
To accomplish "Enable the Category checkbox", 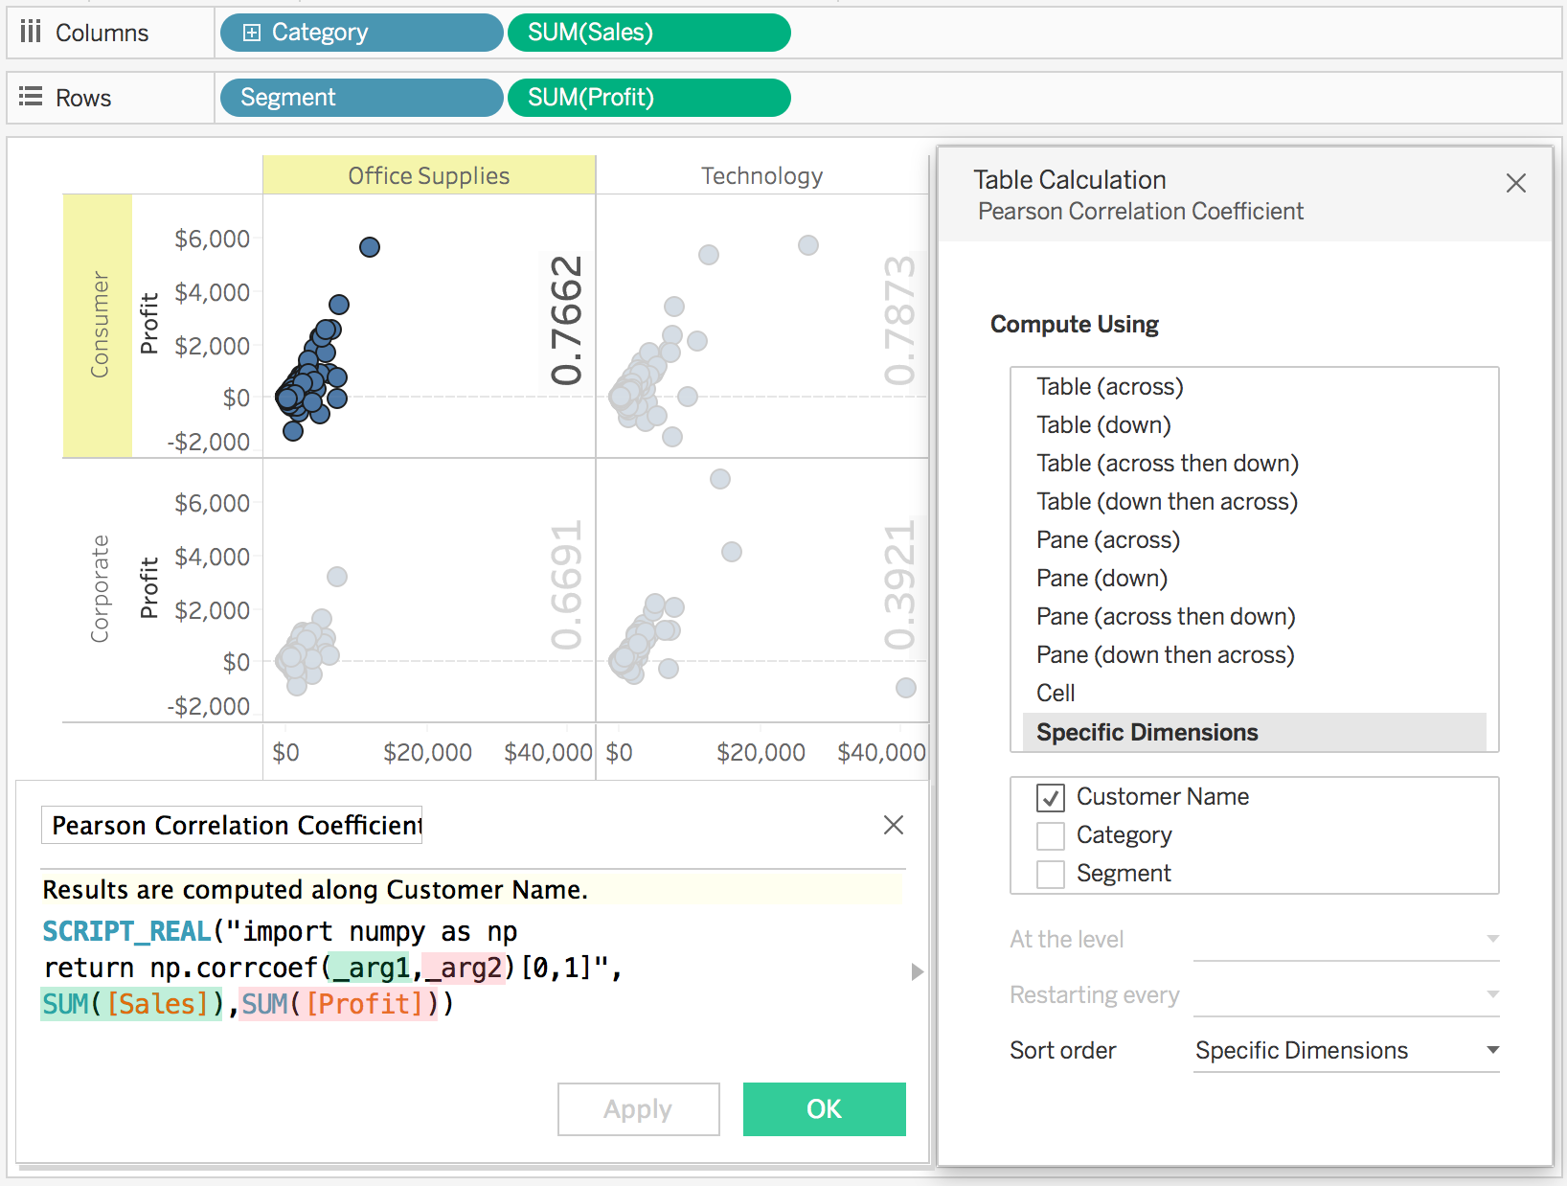I will (x=1050, y=835).
